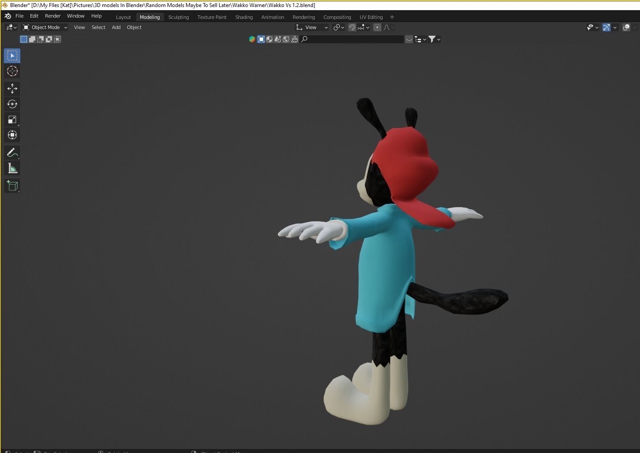Select the Add Cube tool
Screen dimensions: 640x453
pos(12,186)
